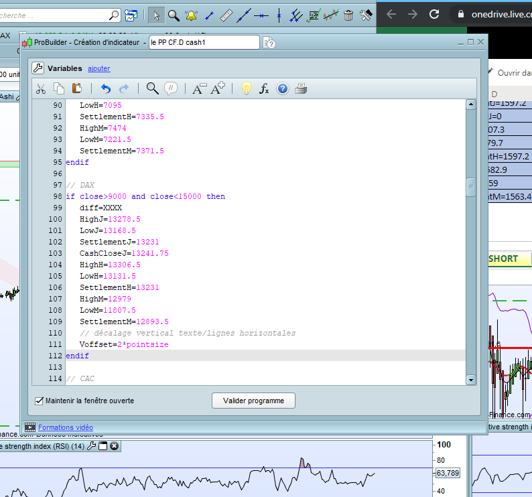This screenshot has width=532, height=497.
Task: Open the blue help question mark
Action: pos(282,88)
